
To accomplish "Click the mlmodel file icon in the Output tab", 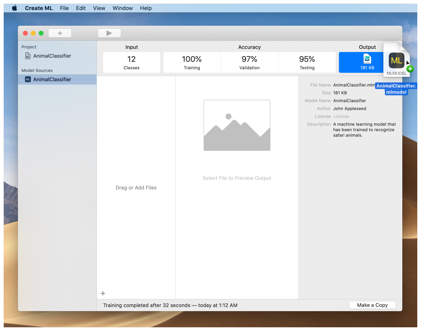I will click(x=367, y=59).
